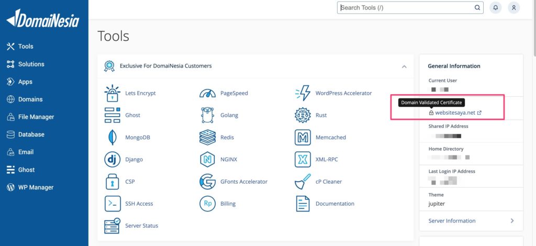Viewport: 536px width, 246px height.
Task: Click the Django dj icon
Action: click(x=112, y=160)
